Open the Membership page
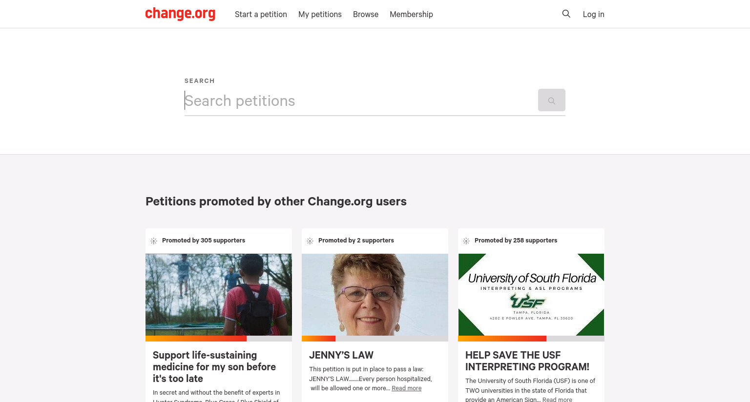Viewport: 750px width, 402px height. [411, 14]
